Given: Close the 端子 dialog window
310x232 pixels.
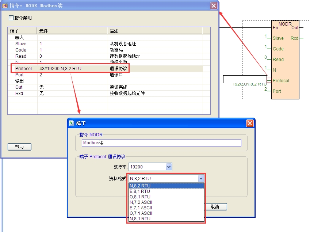Looking at the screenshot, I should point(250,123).
